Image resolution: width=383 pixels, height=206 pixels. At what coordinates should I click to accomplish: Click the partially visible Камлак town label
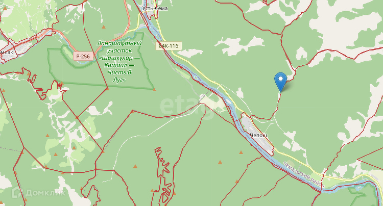coord(6,52)
